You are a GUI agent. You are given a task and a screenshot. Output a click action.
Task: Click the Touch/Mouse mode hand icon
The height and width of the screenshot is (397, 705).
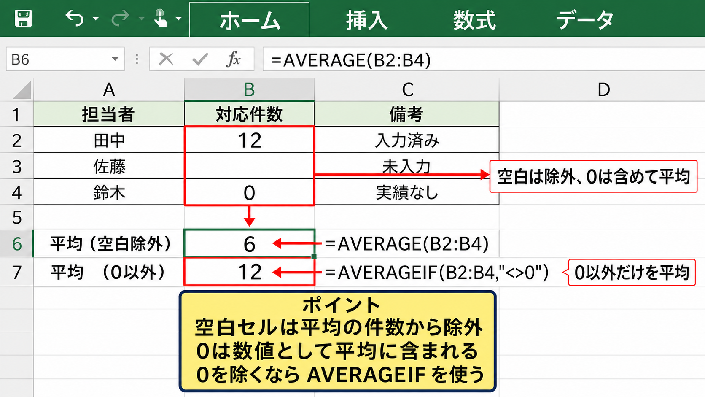(x=160, y=19)
